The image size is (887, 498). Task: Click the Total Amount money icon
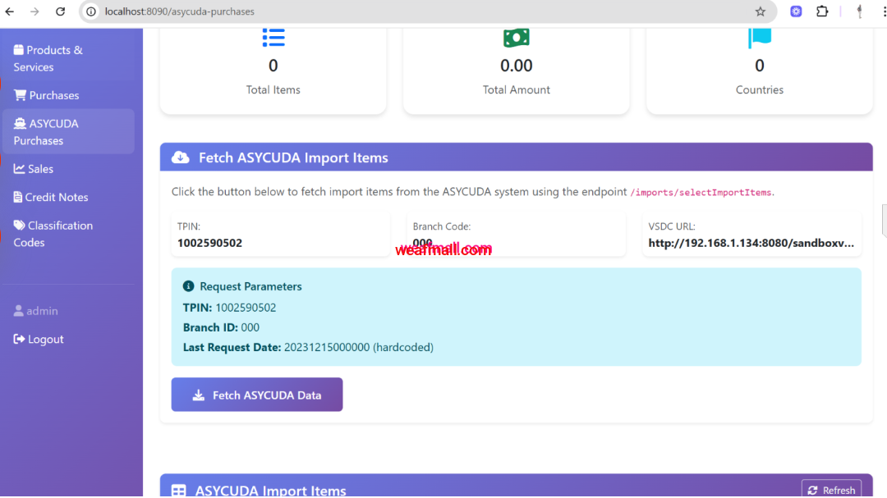pyautogui.click(x=517, y=37)
